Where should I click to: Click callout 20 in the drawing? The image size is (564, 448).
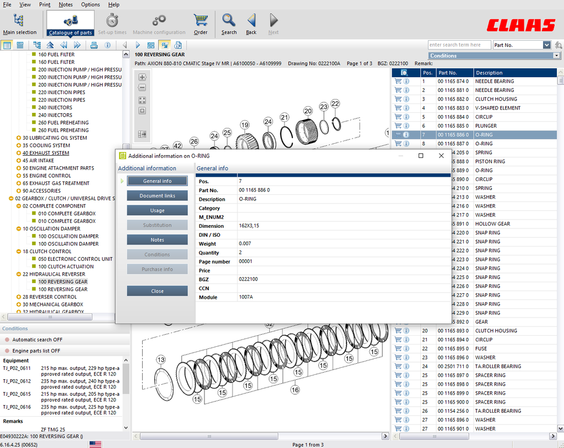308,111
